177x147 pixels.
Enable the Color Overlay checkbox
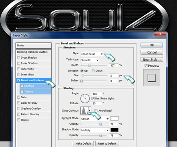[19, 103]
